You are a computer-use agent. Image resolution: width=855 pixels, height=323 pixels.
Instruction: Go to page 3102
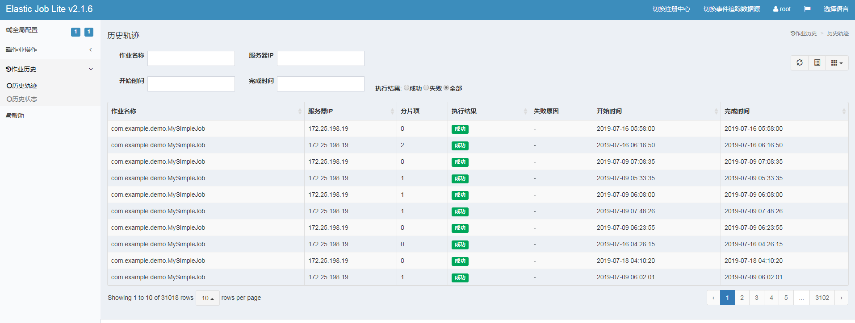[x=822, y=298]
